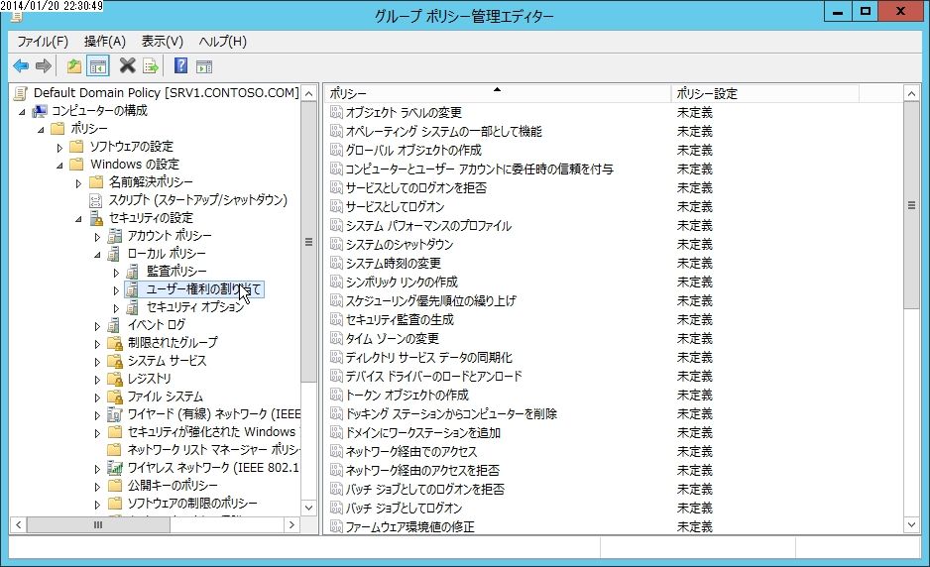Collapse the セキュリティの設定 node

coord(79,219)
